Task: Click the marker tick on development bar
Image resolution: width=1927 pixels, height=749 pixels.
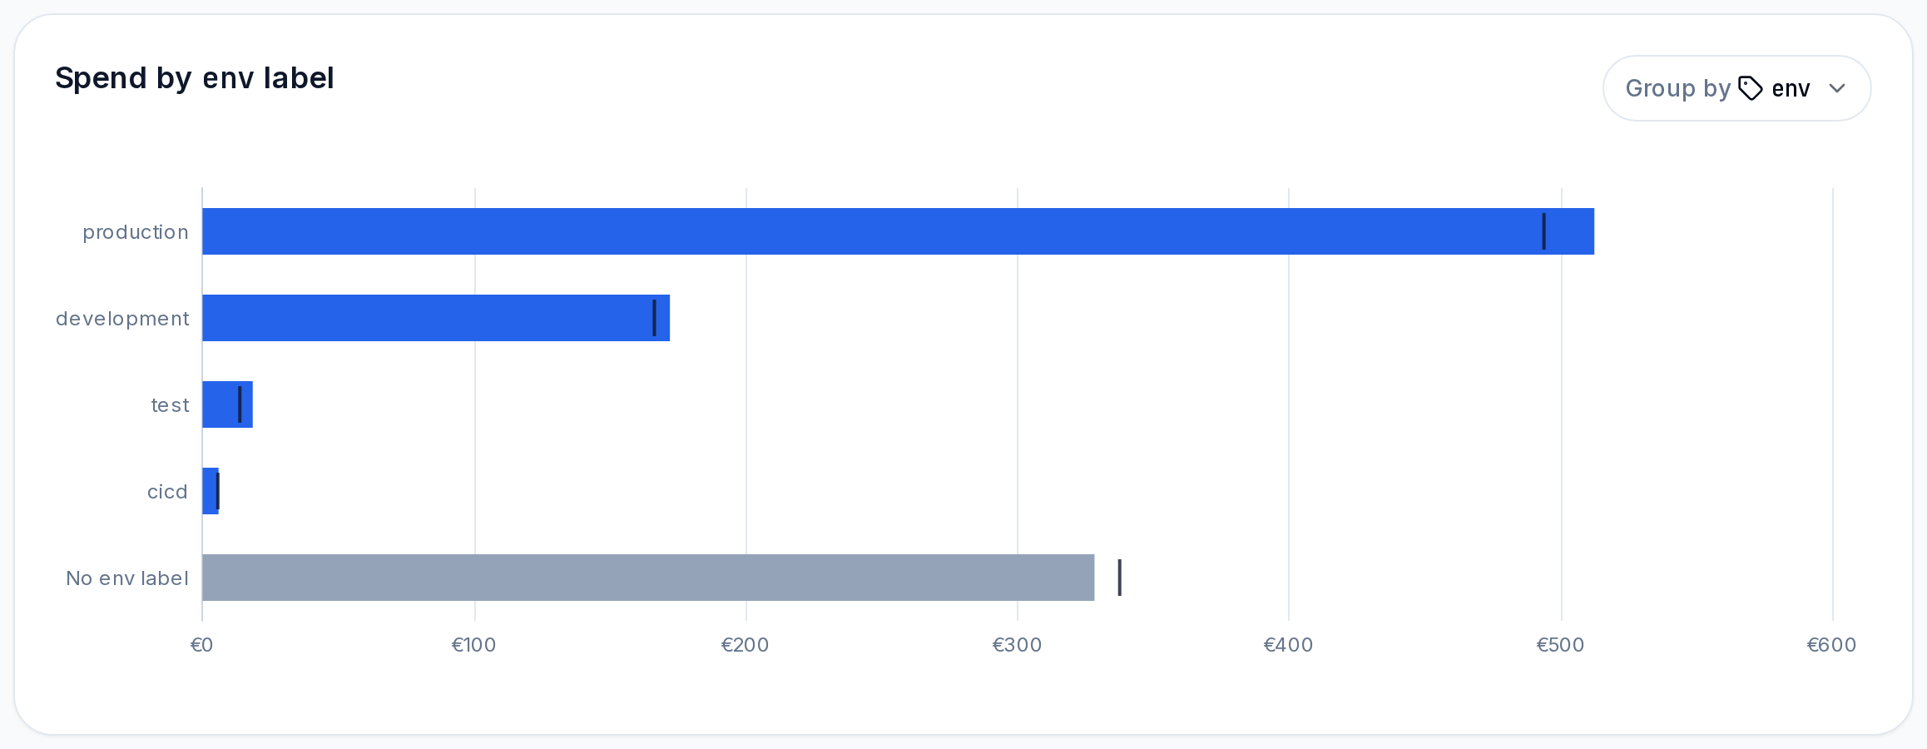Action: (654, 318)
